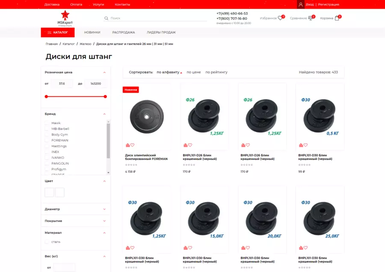Open the КАТАЛОГ menu button

click(x=58, y=33)
